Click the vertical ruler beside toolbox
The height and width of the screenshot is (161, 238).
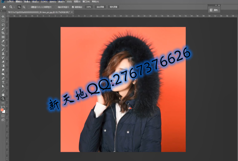(8, 89)
